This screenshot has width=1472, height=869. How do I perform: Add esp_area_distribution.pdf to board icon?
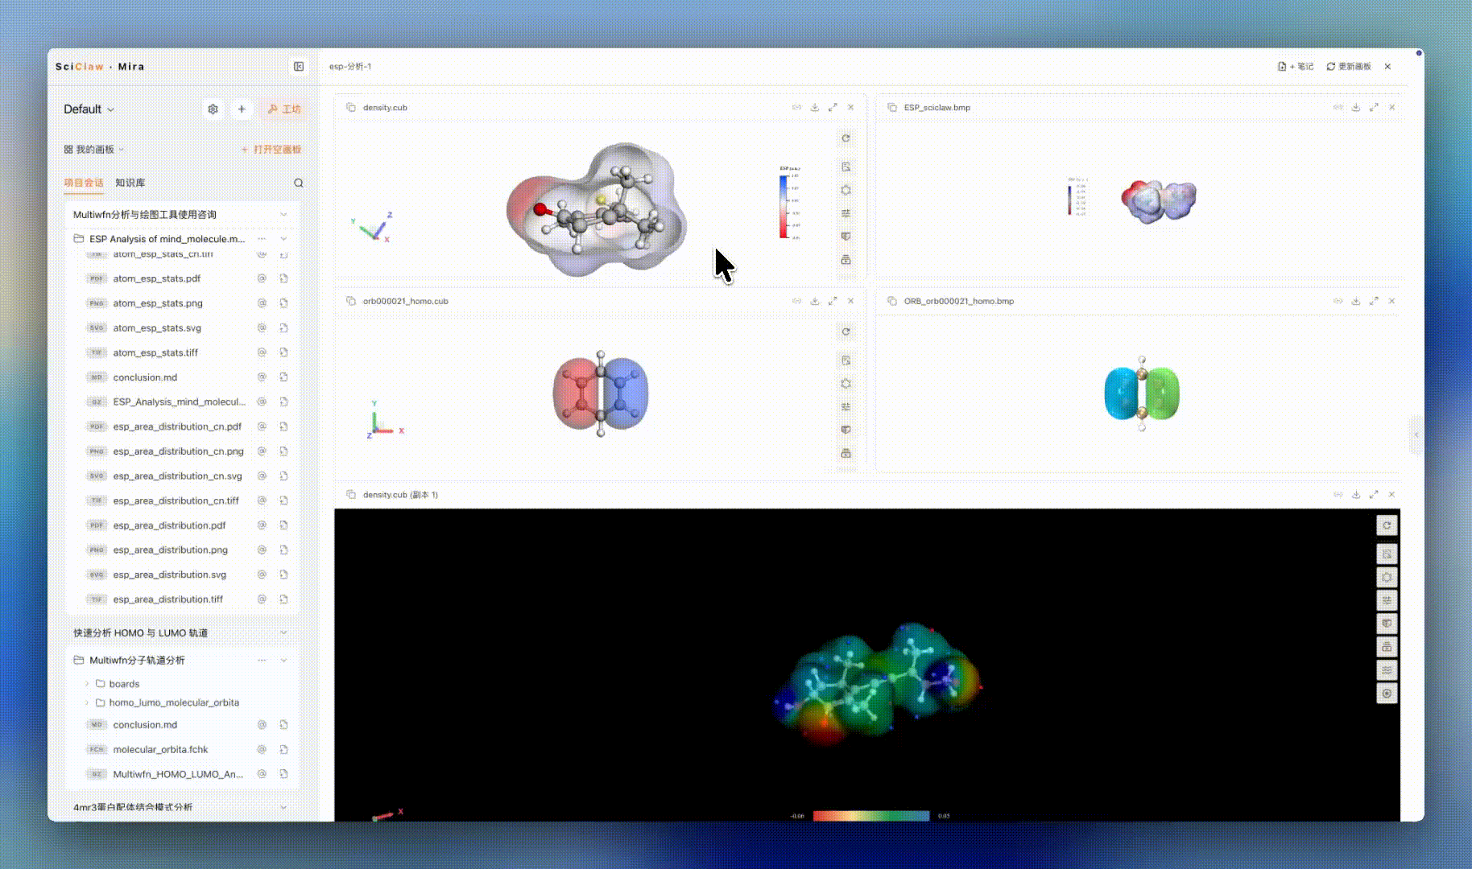point(283,525)
